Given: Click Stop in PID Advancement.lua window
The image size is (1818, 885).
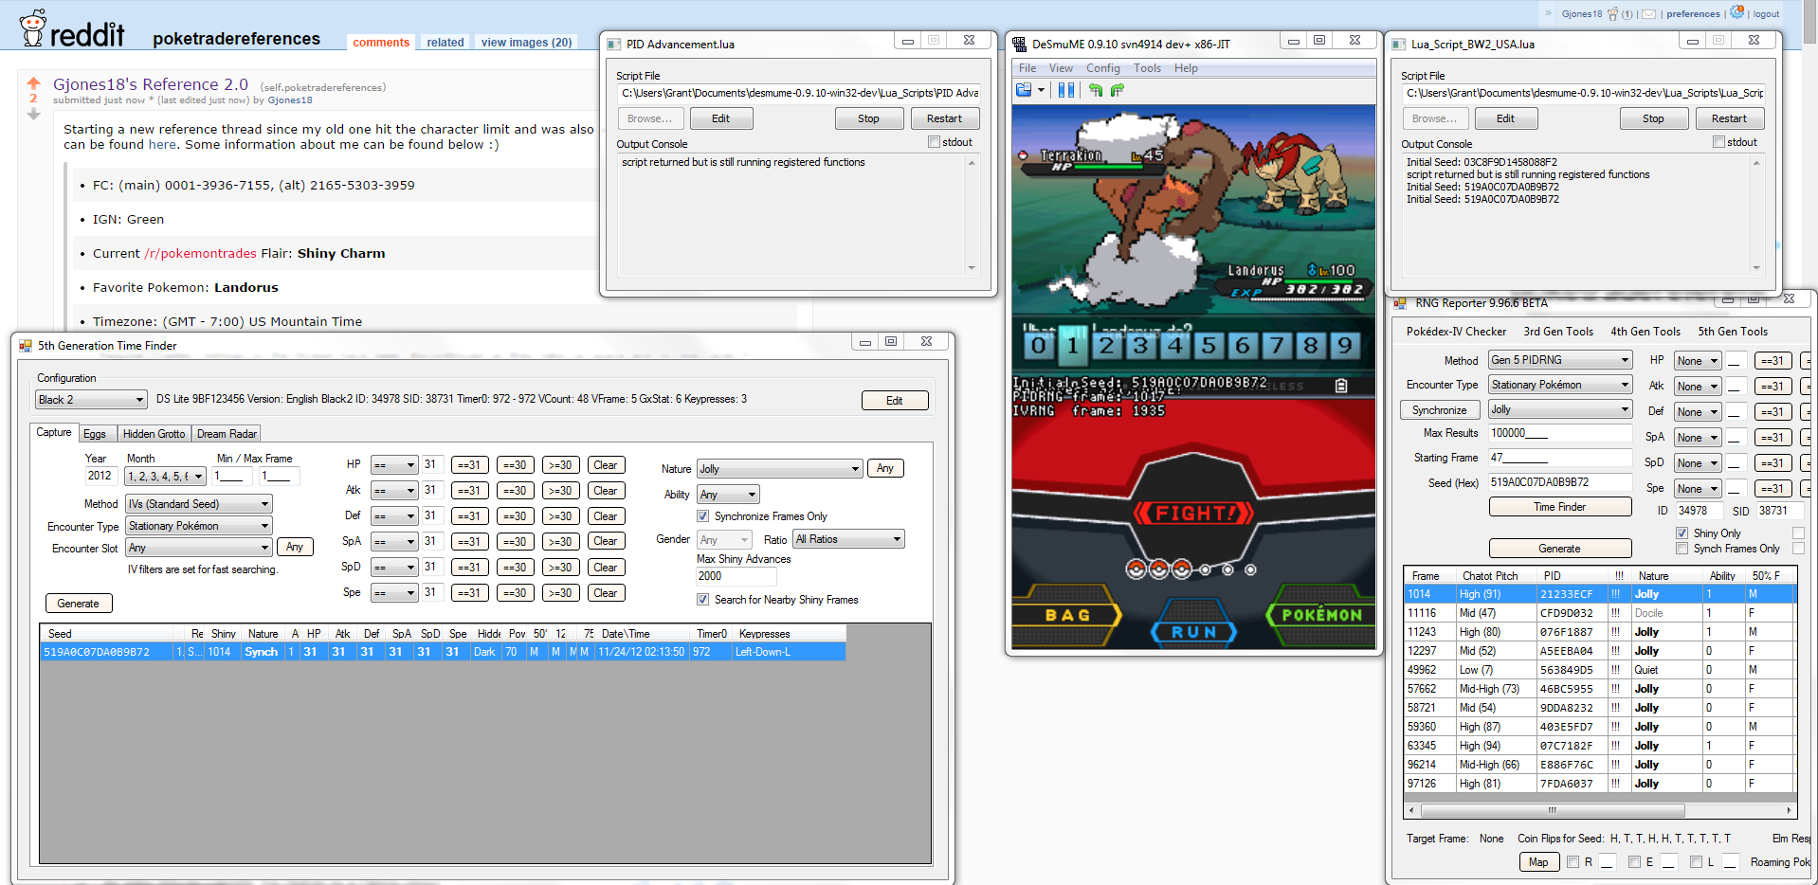Looking at the screenshot, I should click(868, 118).
